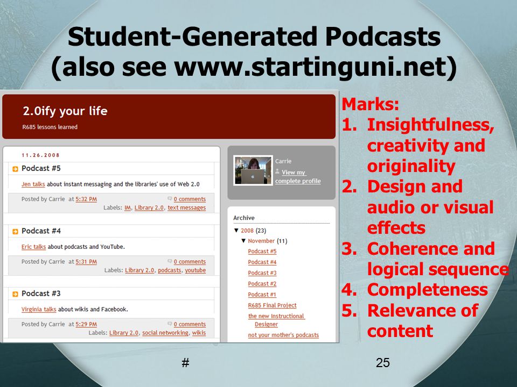This screenshot has width=517, height=387.
Task: Open Carrie's profile photo thumbnail
Action: 253,170
